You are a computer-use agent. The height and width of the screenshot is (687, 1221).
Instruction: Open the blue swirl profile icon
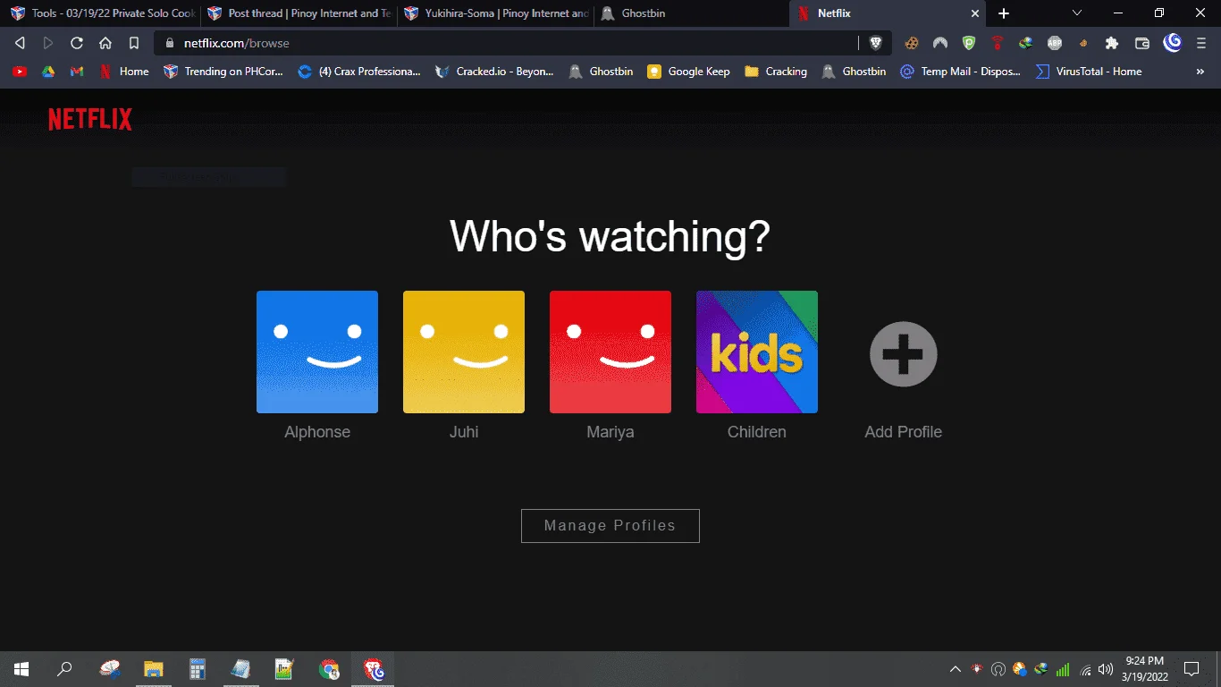coord(1173,42)
